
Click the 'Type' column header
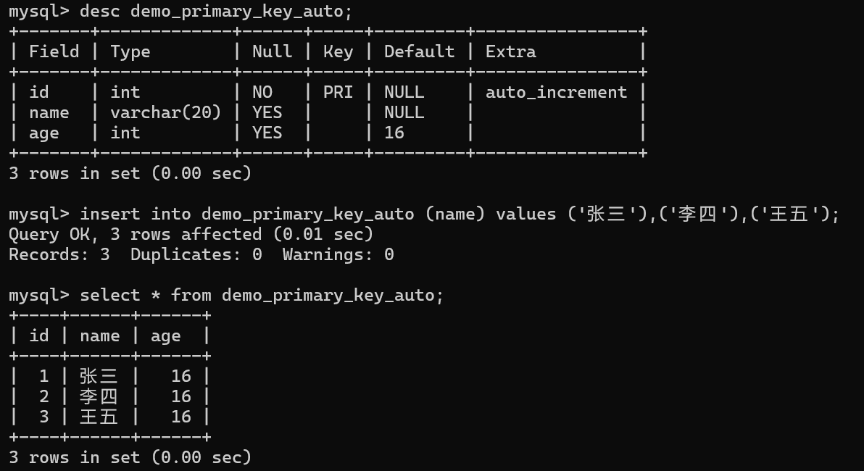(x=130, y=51)
